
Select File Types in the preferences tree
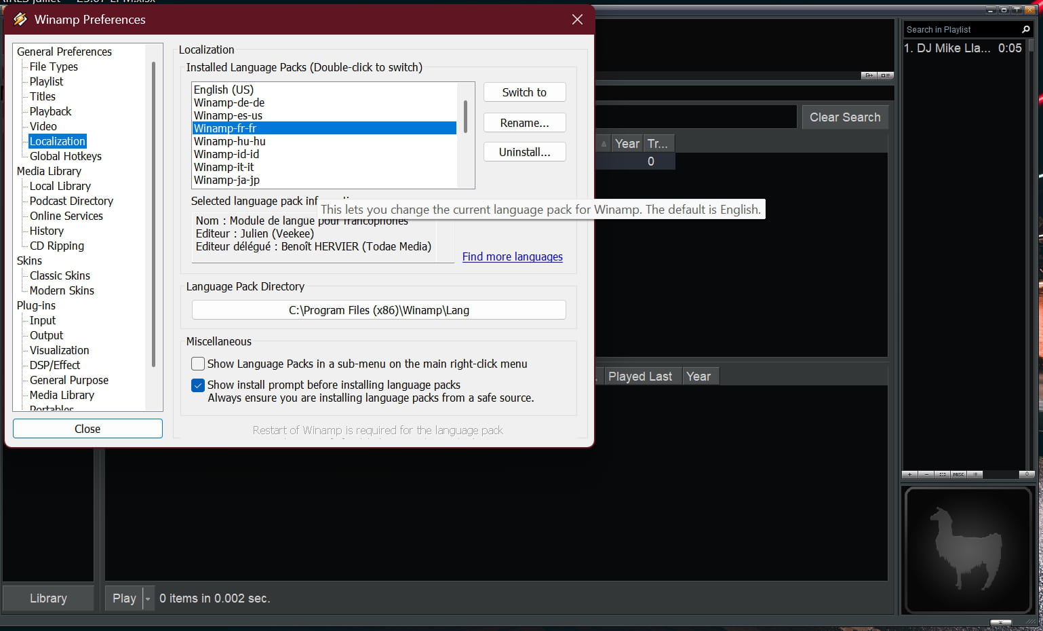(54, 66)
